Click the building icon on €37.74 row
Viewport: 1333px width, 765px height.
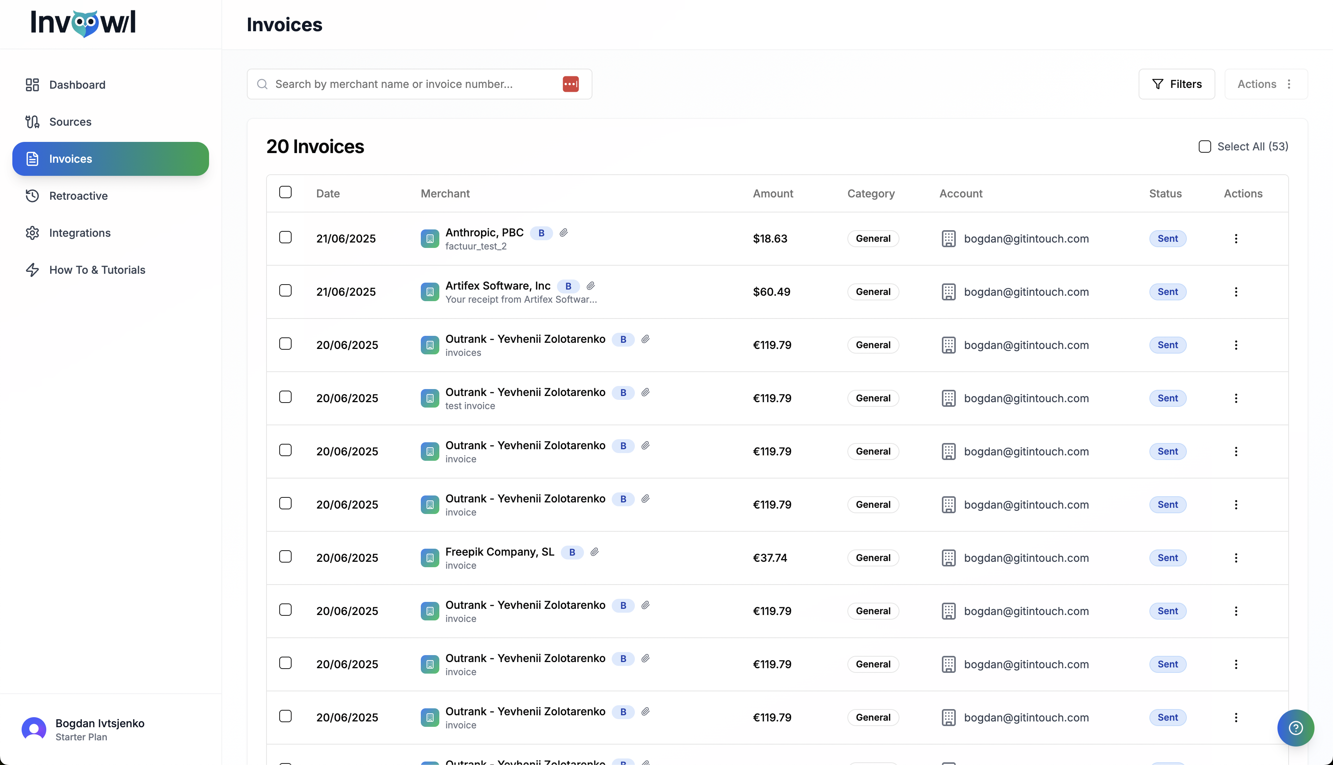click(948, 558)
